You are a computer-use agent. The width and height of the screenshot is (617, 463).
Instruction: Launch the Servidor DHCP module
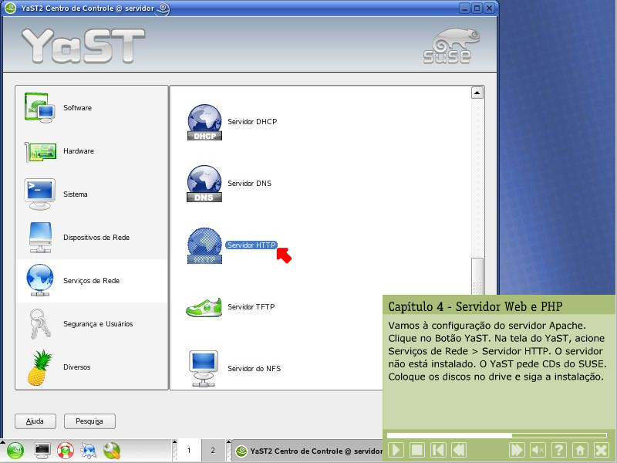(x=251, y=122)
